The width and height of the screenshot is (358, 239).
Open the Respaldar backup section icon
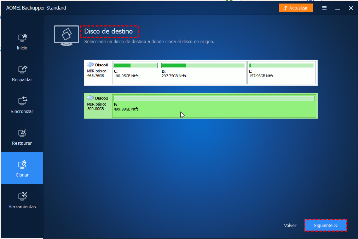(22, 69)
